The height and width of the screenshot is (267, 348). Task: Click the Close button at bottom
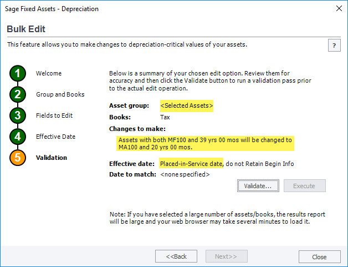[x=319, y=257]
